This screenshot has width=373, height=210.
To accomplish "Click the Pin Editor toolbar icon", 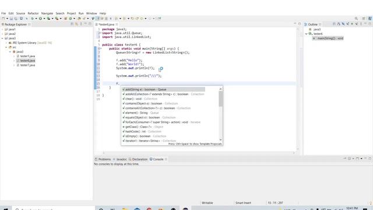I will [x=159, y=19].
